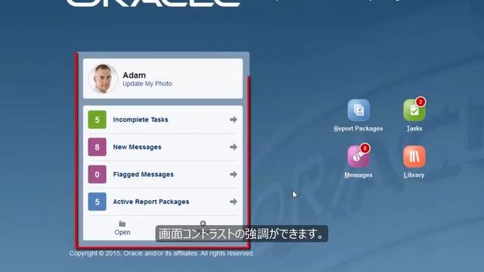The image size is (484, 272).
Task: Click Adam's profile photo
Action: click(x=103, y=79)
